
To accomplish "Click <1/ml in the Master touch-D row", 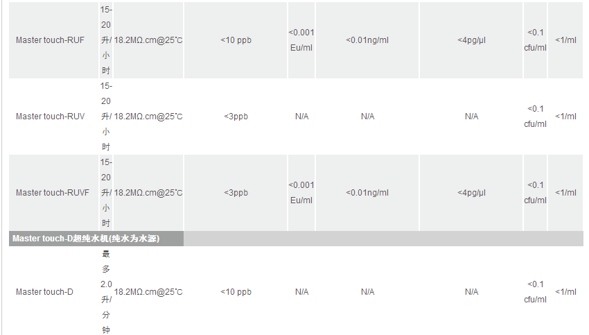I will [565, 292].
